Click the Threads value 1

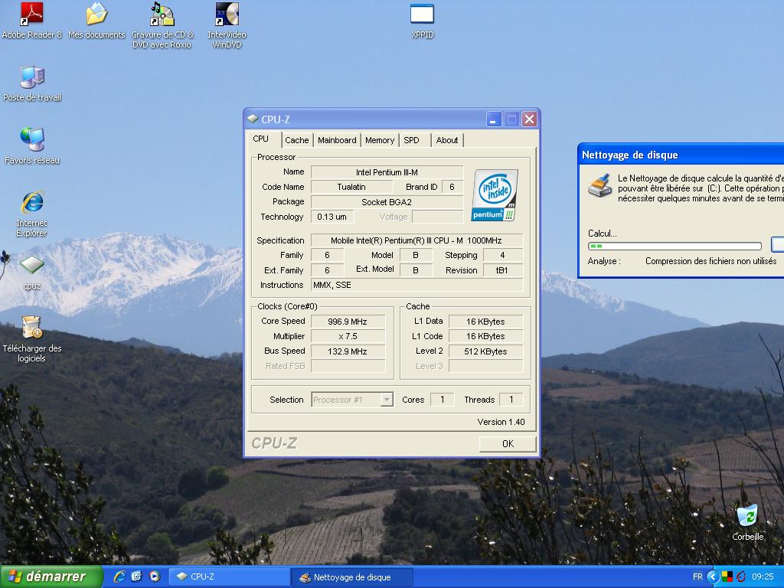click(511, 400)
